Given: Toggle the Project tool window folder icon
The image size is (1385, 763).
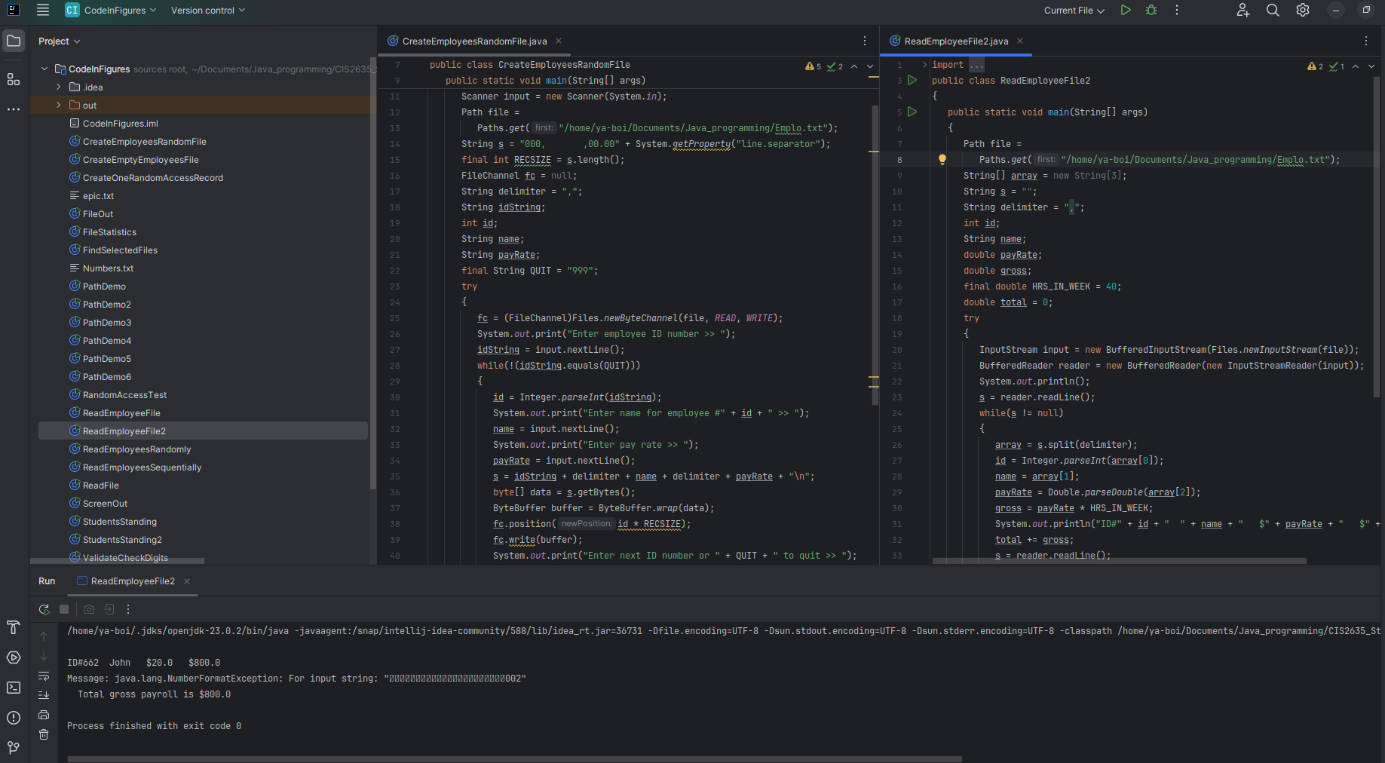Looking at the screenshot, I should coord(14,41).
